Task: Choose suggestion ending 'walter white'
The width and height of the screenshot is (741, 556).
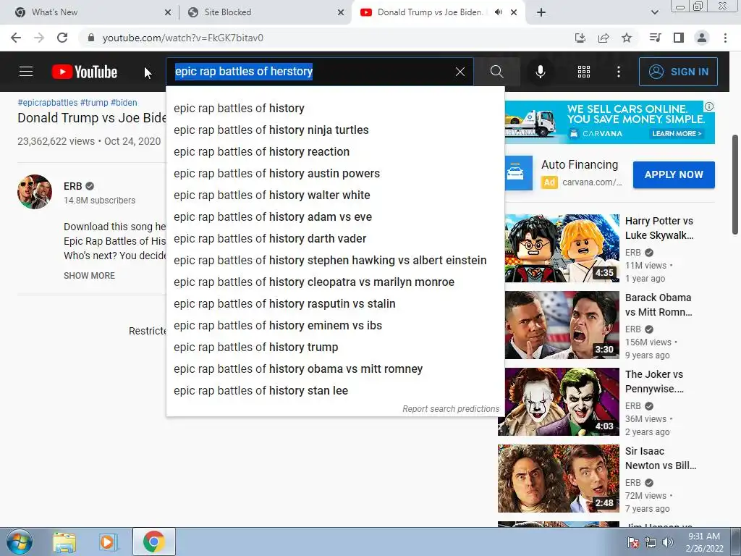Action: [x=335, y=195]
